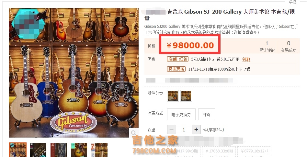Increase quantity with the plus button
307x157 pixels.
click(x=196, y=129)
